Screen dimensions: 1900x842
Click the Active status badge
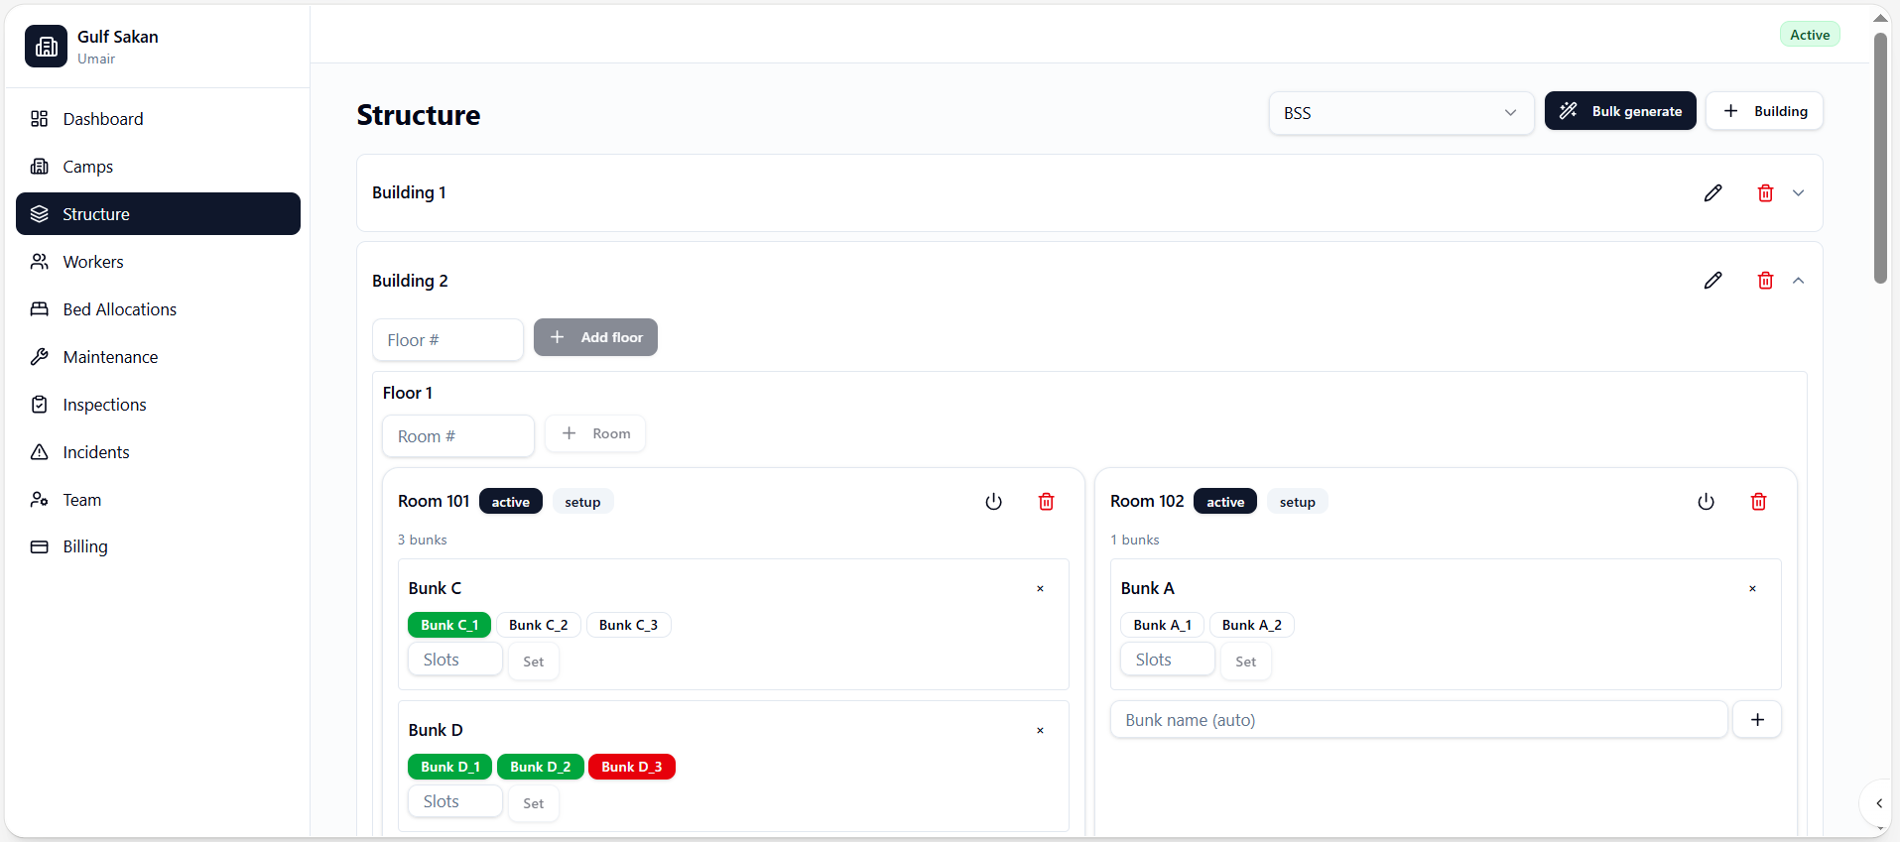1810,35
